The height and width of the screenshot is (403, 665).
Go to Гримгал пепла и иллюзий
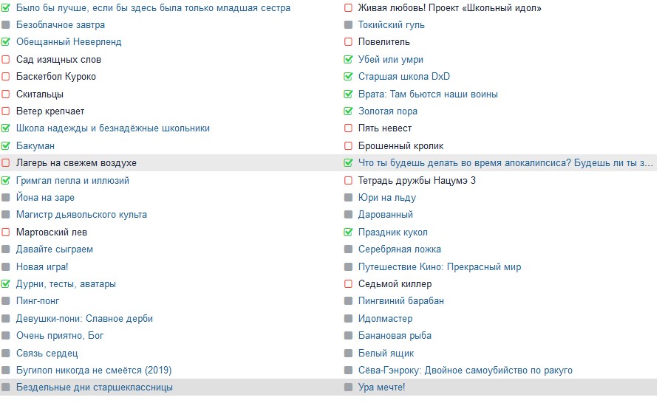coord(72,181)
